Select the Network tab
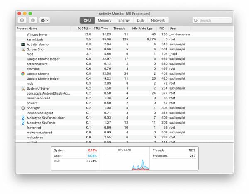This screenshot has width=249, height=194. tap(158, 20)
